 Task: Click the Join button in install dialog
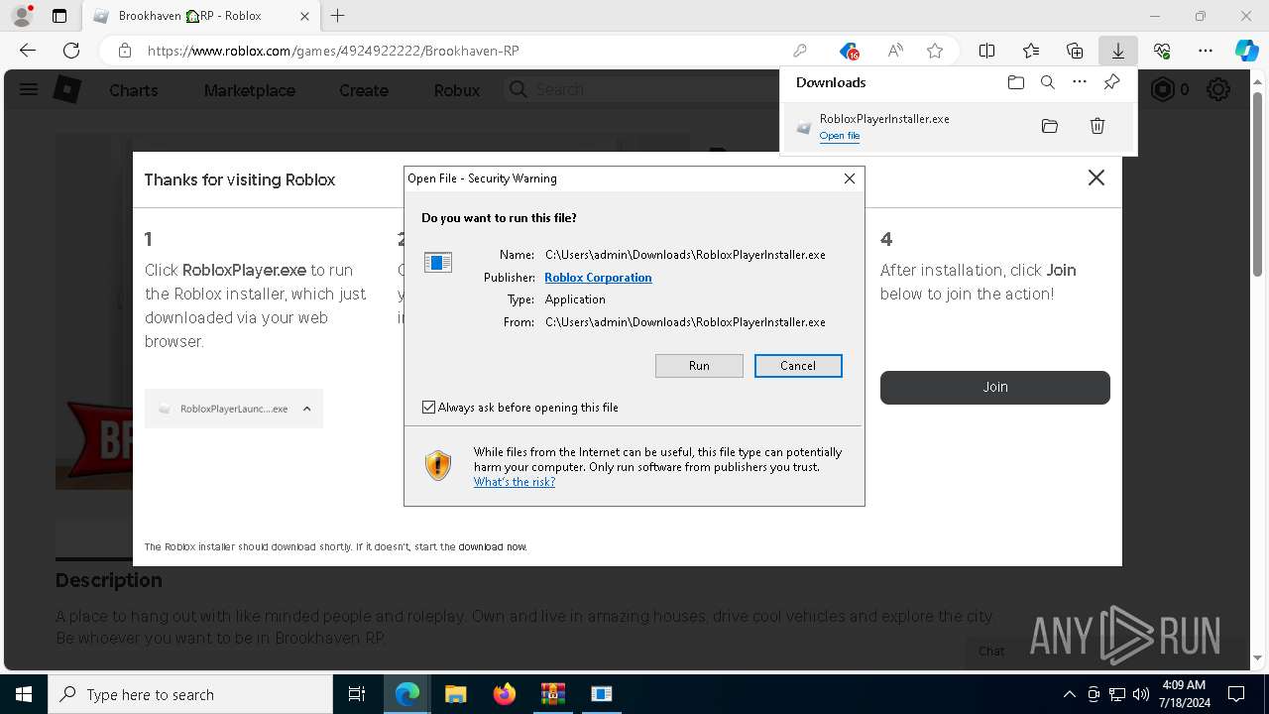pyautogui.click(x=995, y=388)
